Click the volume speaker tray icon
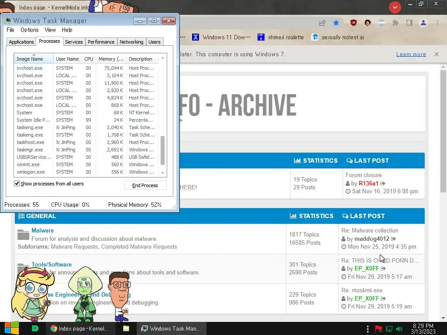This screenshot has width=447, height=335. coord(399,329)
